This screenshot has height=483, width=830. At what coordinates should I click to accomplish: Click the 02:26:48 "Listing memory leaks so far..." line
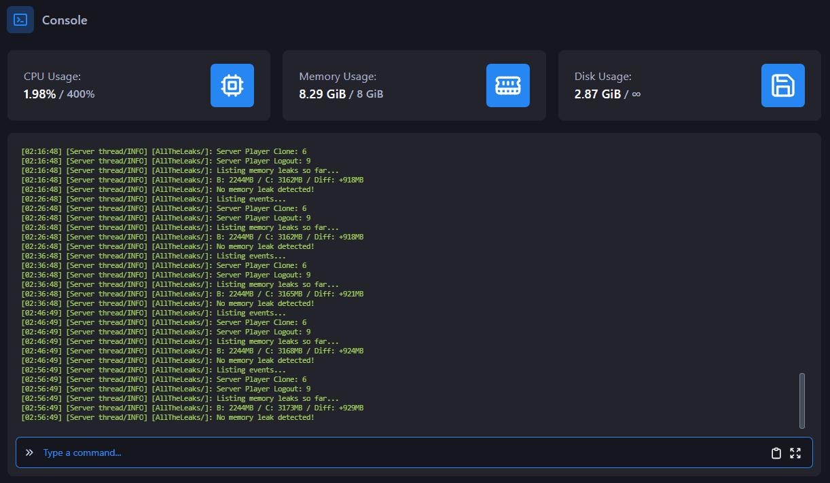[180, 228]
